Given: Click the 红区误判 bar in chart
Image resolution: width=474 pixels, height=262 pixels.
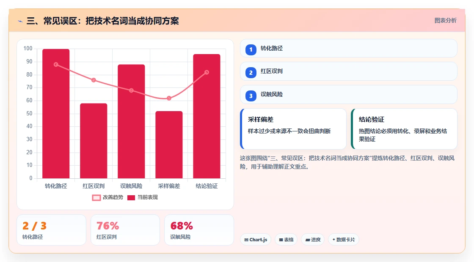Looking at the screenshot, I should pos(94,141).
